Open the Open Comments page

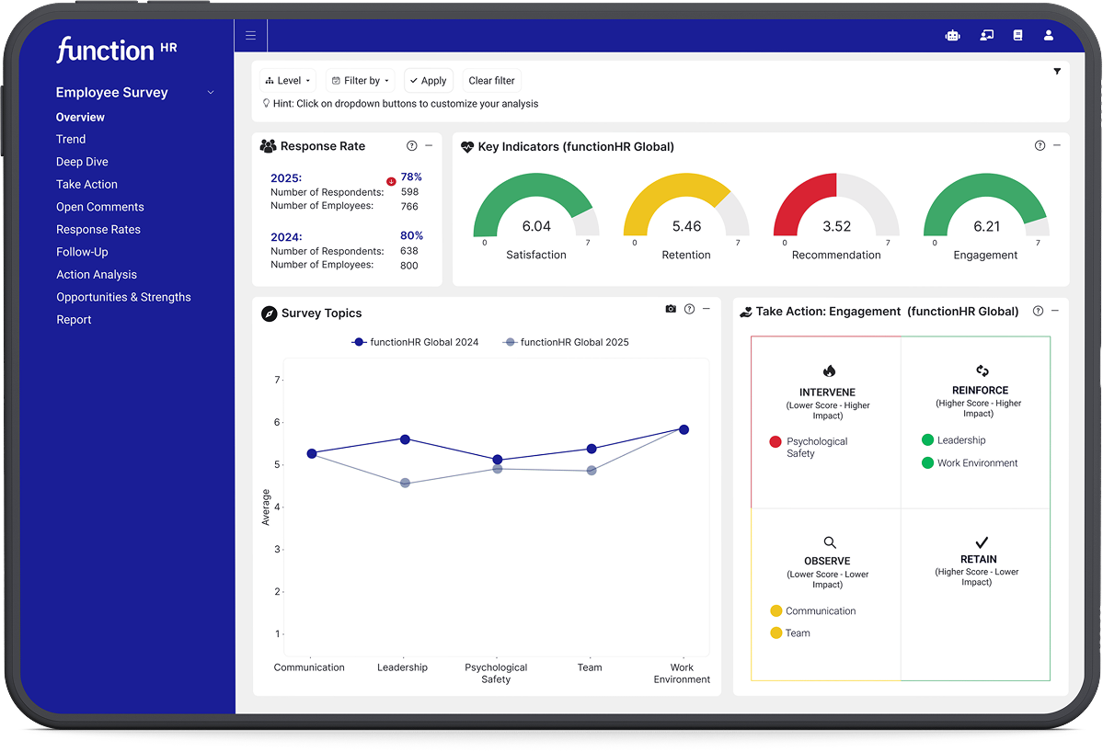click(100, 207)
